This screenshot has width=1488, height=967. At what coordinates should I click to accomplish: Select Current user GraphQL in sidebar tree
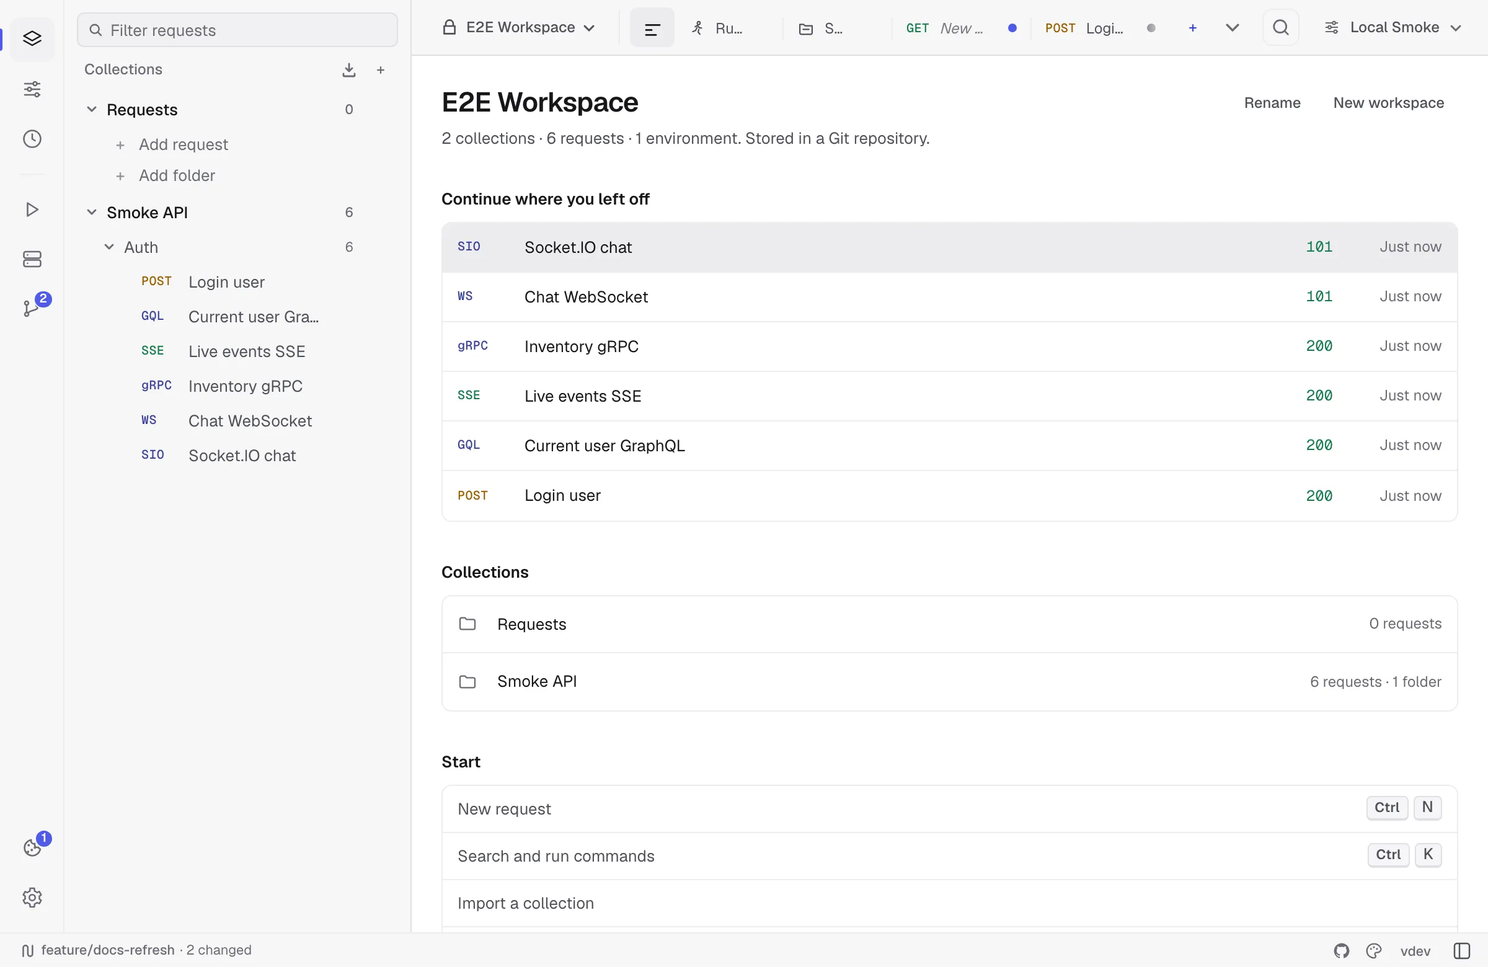[x=253, y=317]
